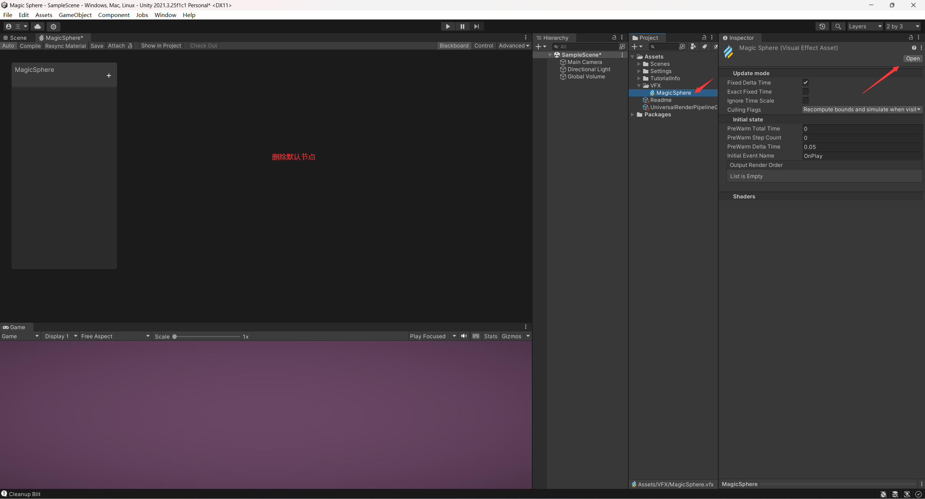Image resolution: width=925 pixels, height=499 pixels.
Task: Click the Open button in Inspector
Action: pyautogui.click(x=912, y=59)
